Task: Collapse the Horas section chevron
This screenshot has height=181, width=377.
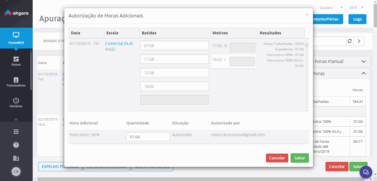Action: click(364, 73)
